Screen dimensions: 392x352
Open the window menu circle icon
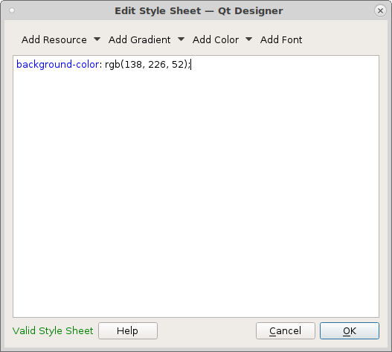pos(12,10)
